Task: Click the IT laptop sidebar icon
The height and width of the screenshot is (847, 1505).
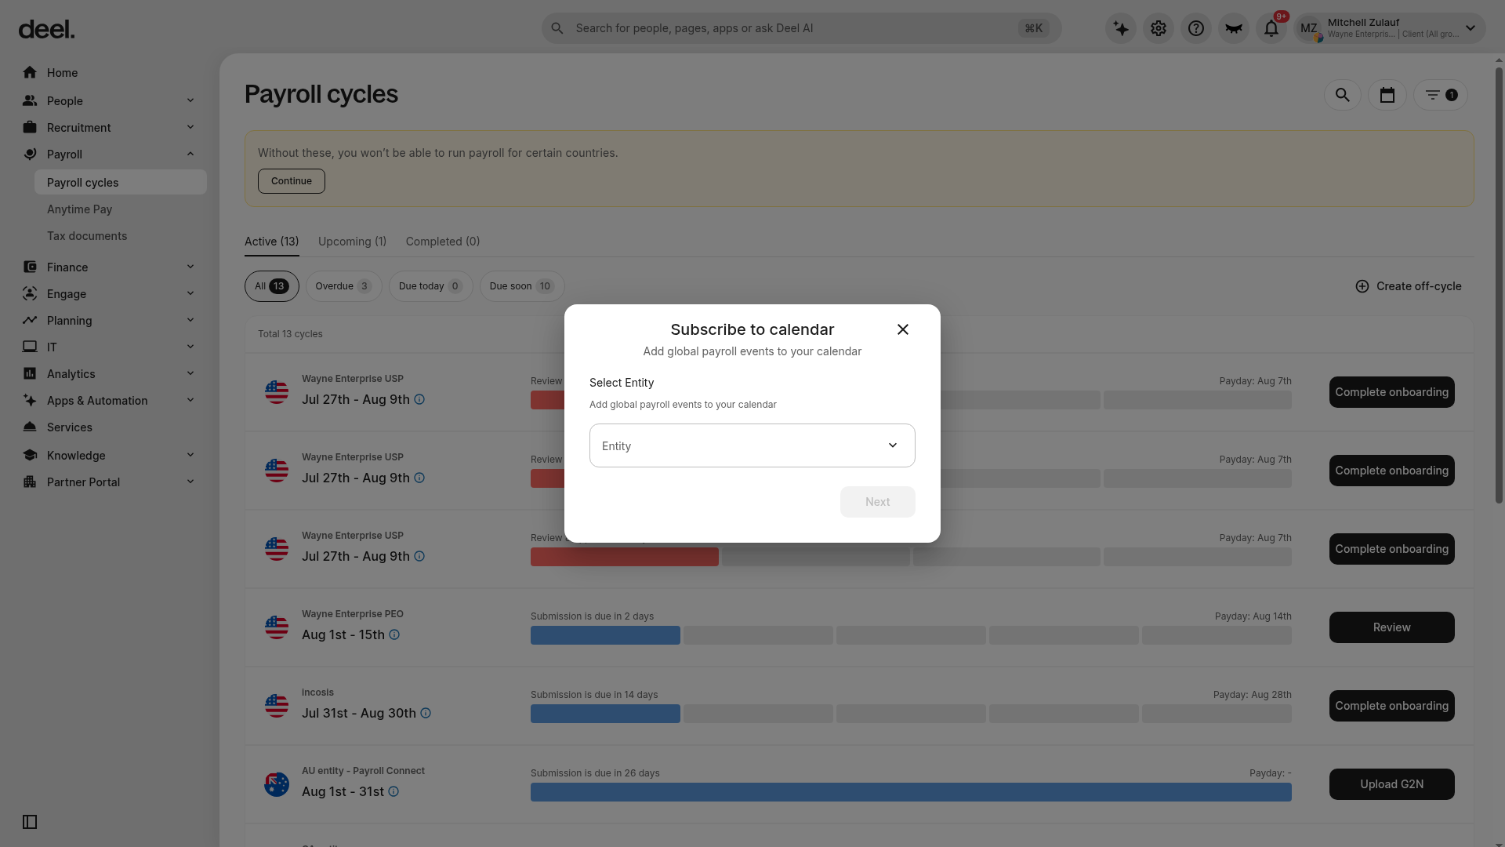Action: pyautogui.click(x=30, y=347)
